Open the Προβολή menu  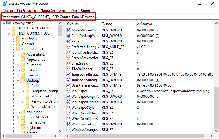(48, 11)
